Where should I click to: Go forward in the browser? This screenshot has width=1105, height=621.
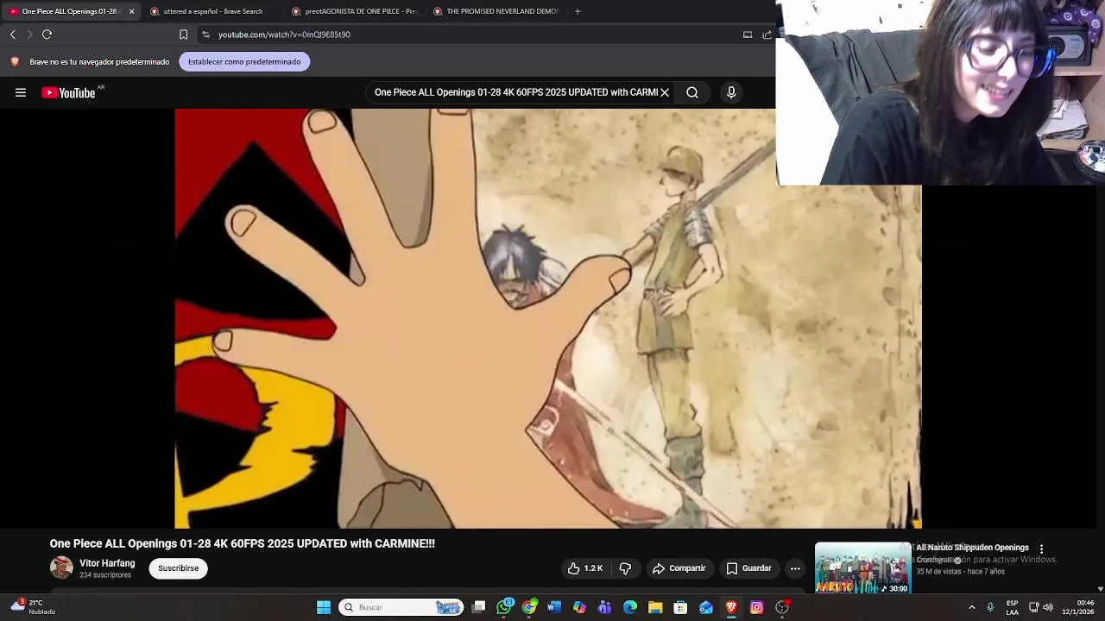tap(29, 34)
